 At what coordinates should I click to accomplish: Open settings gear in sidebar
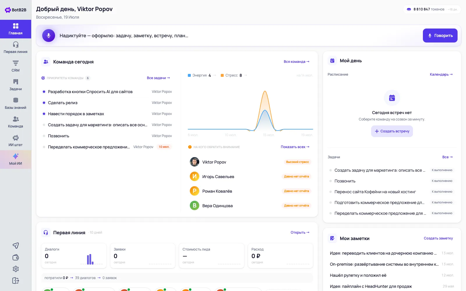(x=16, y=269)
